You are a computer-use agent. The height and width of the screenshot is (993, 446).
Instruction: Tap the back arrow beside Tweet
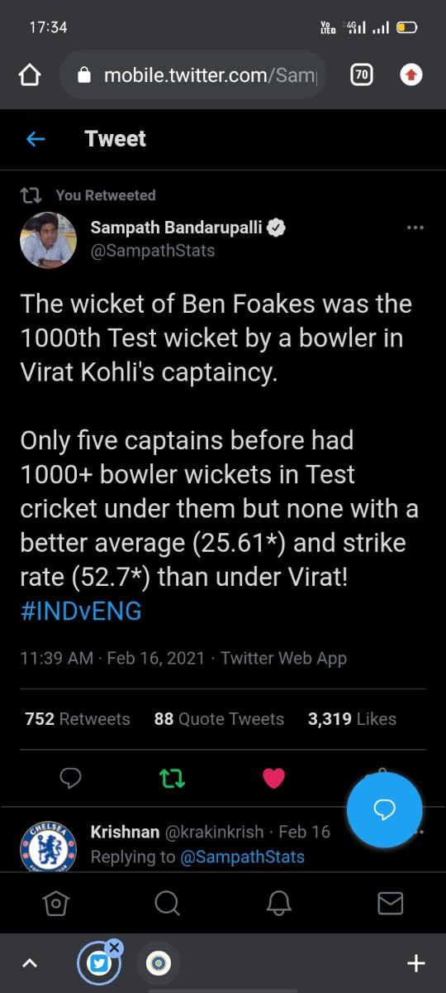(35, 139)
